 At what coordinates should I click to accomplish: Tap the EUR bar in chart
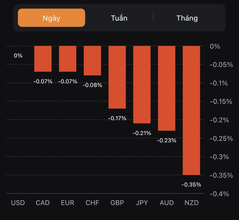[68, 59]
